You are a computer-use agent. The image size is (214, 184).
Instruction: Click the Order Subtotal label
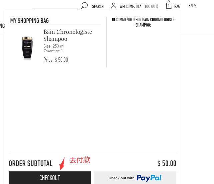click(31, 163)
